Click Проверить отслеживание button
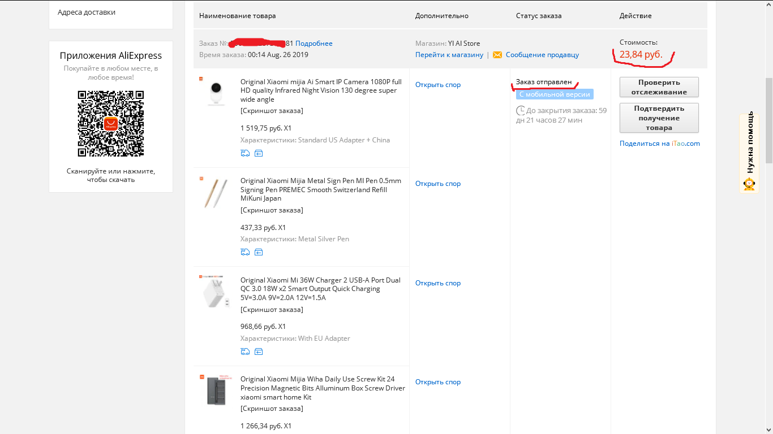 pos(659,87)
